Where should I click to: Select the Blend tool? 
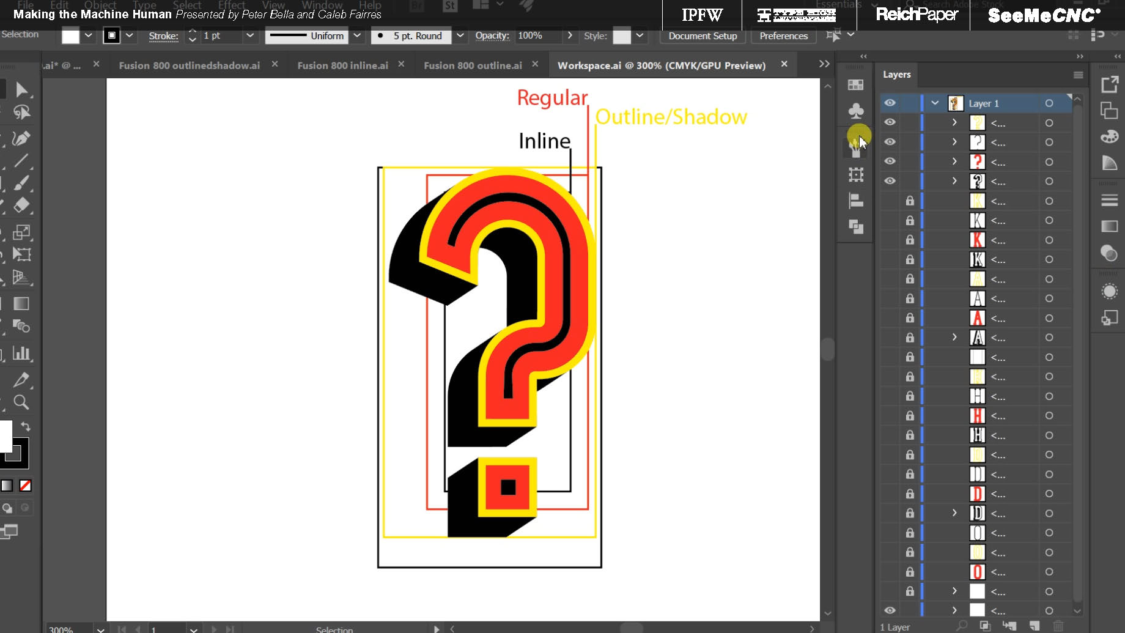click(x=21, y=326)
